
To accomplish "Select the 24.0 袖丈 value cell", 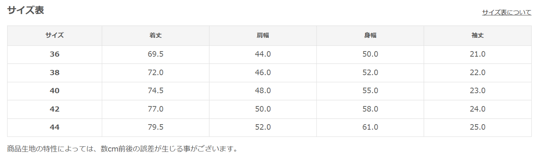I will coord(478,109).
